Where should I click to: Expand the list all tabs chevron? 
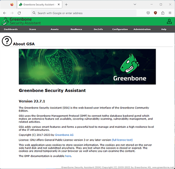coord(135,4)
